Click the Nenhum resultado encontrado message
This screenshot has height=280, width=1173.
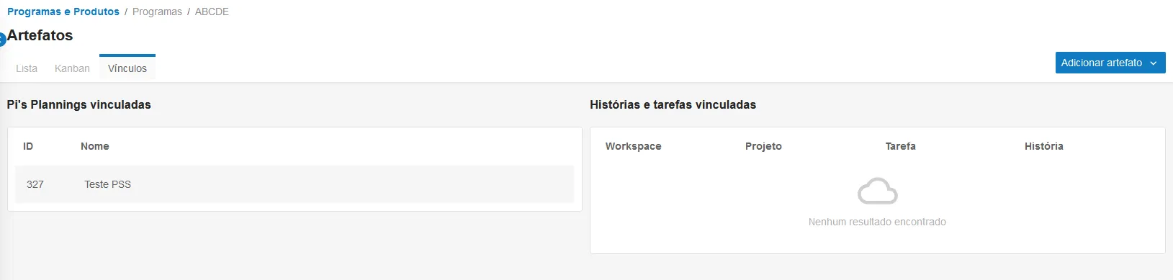click(877, 222)
